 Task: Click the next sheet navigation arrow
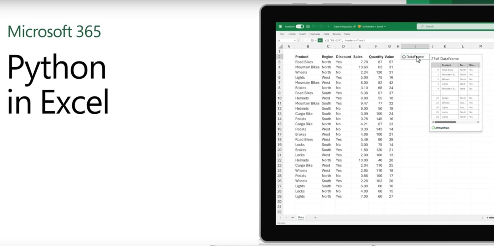click(x=287, y=217)
